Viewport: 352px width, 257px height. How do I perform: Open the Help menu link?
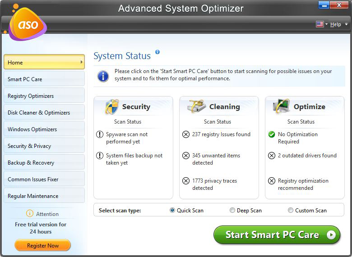pos(336,24)
